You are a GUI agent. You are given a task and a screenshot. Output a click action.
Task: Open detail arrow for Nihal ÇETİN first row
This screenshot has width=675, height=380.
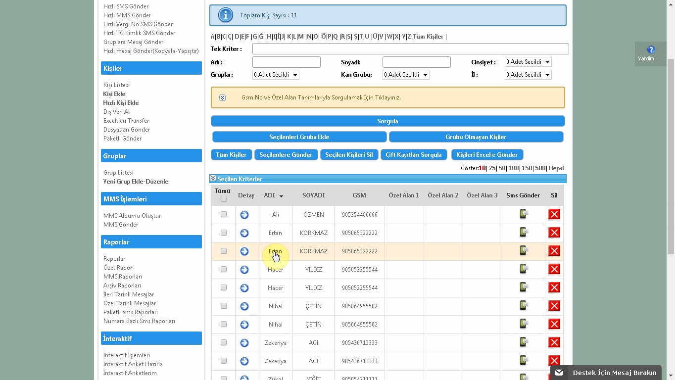(244, 306)
